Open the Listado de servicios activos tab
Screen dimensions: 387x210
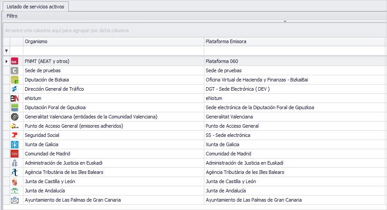(x=36, y=7)
